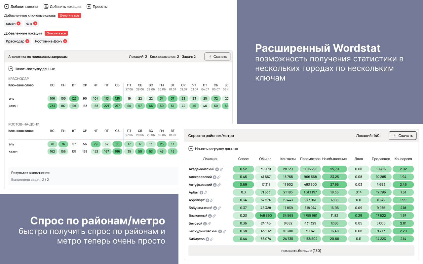Open the link icon beside «Арбат»
Screen dimensions: 423x264
(x=206, y=192)
